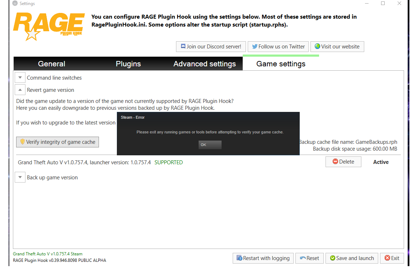Click the Restart with logging icon
This screenshot has width=413, height=269.
(x=239, y=258)
